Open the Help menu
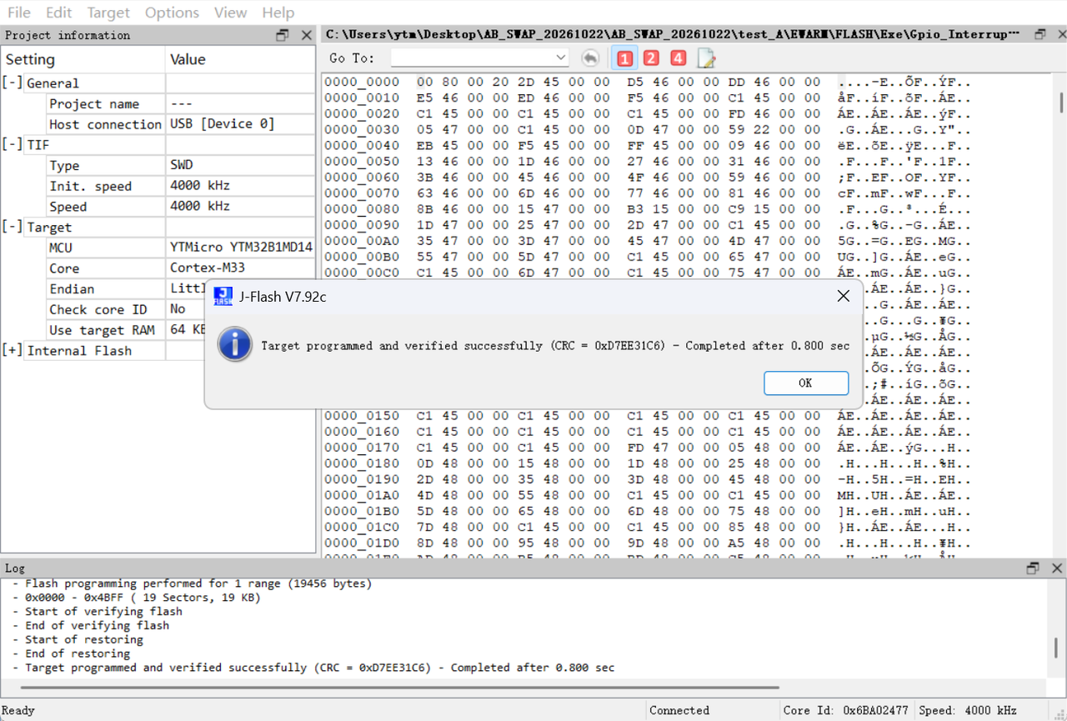1067x721 pixels. tap(278, 13)
